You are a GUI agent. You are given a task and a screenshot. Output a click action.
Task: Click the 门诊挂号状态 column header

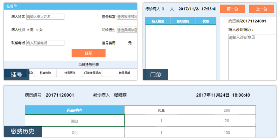click(93, 73)
